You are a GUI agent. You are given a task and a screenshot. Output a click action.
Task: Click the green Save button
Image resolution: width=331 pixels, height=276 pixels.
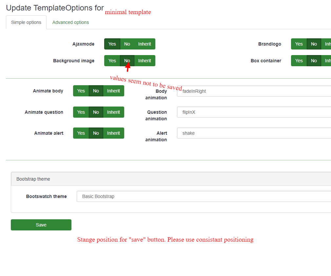pyautogui.click(x=41, y=225)
